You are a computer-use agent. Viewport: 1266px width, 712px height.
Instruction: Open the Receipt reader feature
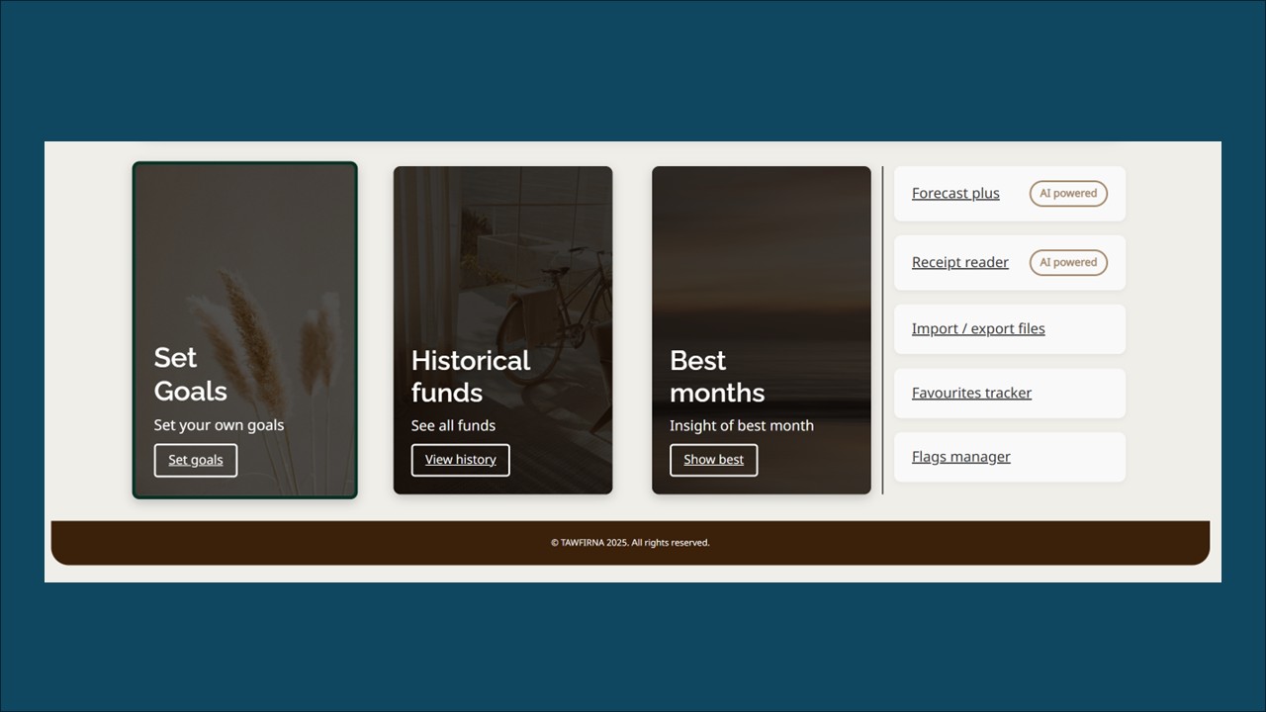[x=959, y=262]
